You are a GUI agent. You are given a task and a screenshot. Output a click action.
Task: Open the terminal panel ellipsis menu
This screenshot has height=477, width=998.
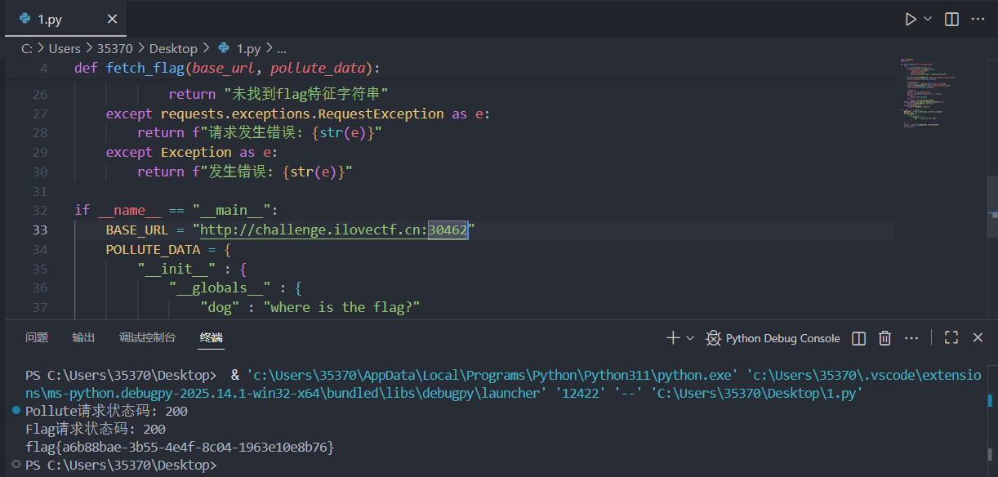click(x=911, y=338)
